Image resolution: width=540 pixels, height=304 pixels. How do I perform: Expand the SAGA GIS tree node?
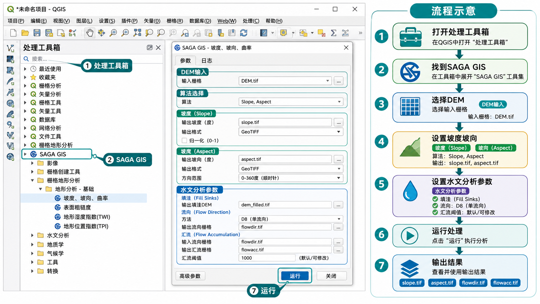click(25, 154)
